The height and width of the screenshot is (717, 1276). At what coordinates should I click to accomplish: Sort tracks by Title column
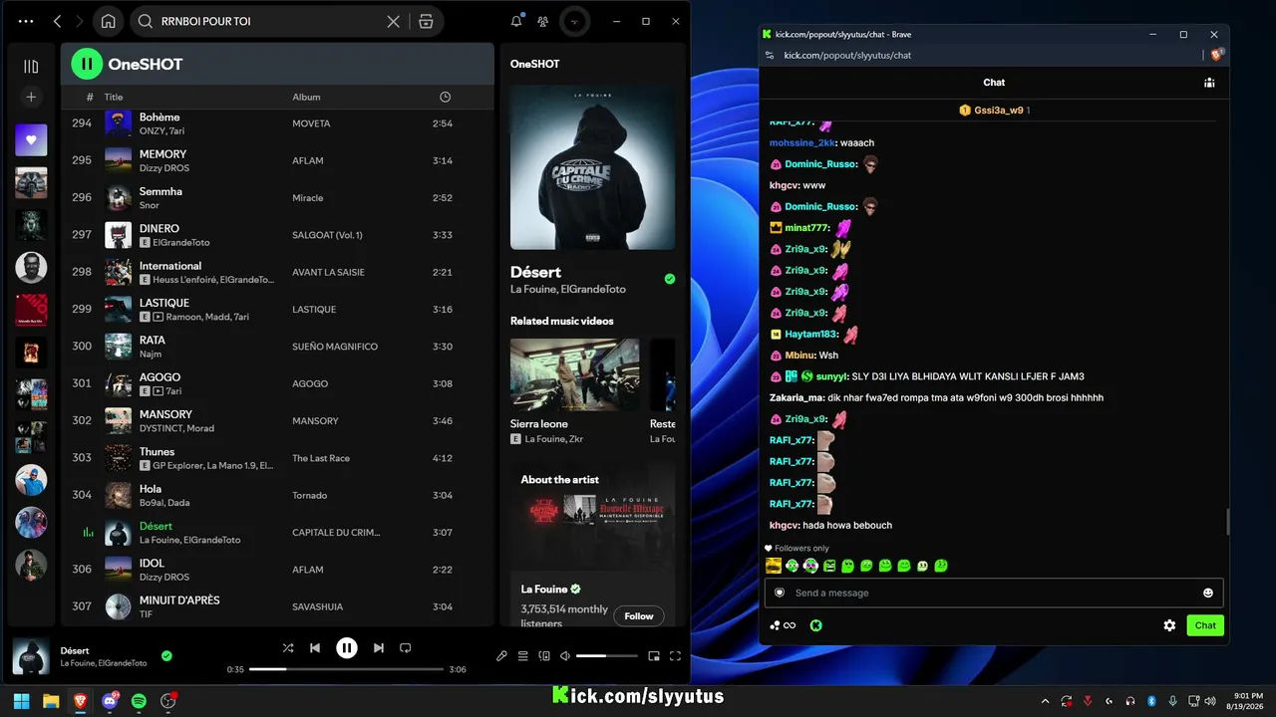pos(114,97)
